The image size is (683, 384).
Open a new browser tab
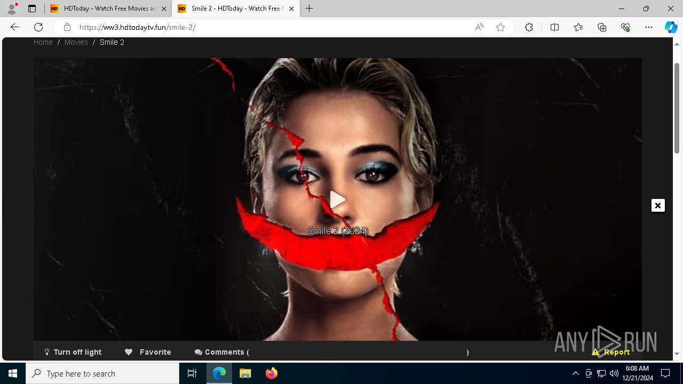(x=309, y=9)
